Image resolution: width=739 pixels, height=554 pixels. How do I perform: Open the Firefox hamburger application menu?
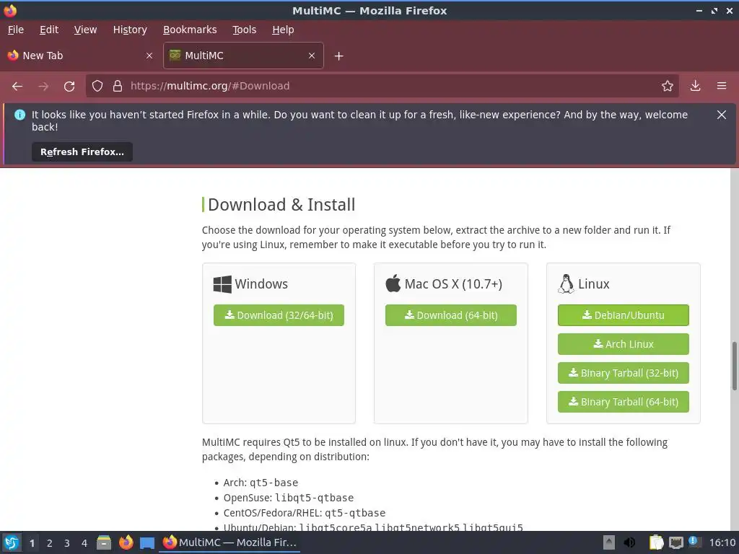pos(722,86)
